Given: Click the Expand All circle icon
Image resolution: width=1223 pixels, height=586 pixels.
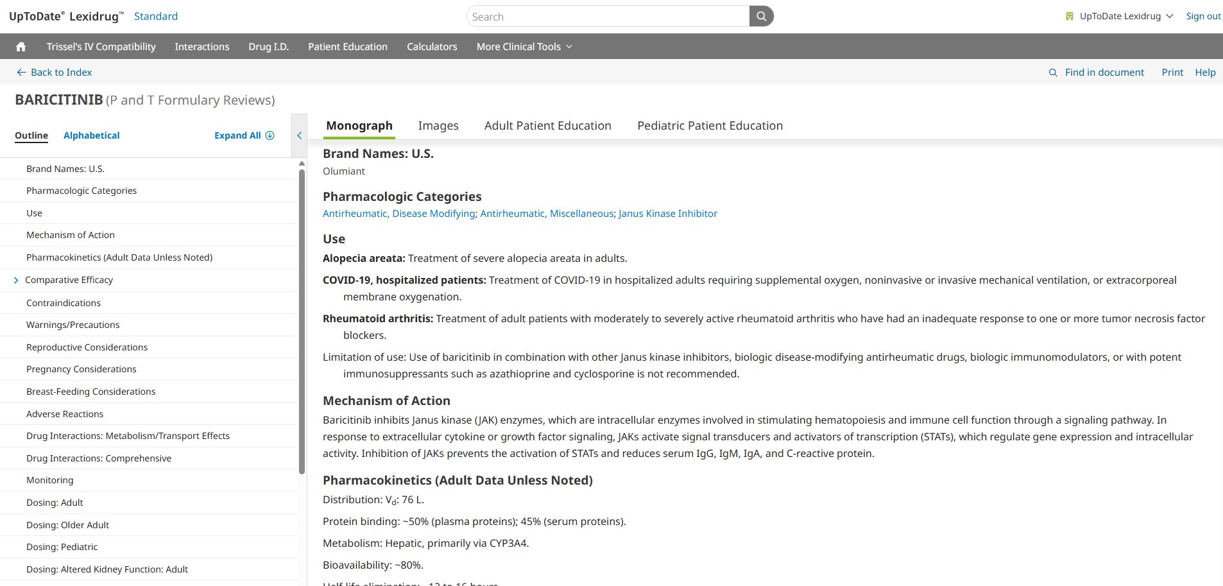Looking at the screenshot, I should 270,135.
